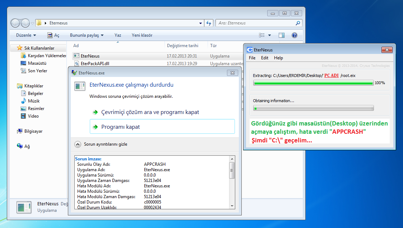Click the Extracting progress bar at 100%
This screenshot has height=228, width=403.
(313, 83)
